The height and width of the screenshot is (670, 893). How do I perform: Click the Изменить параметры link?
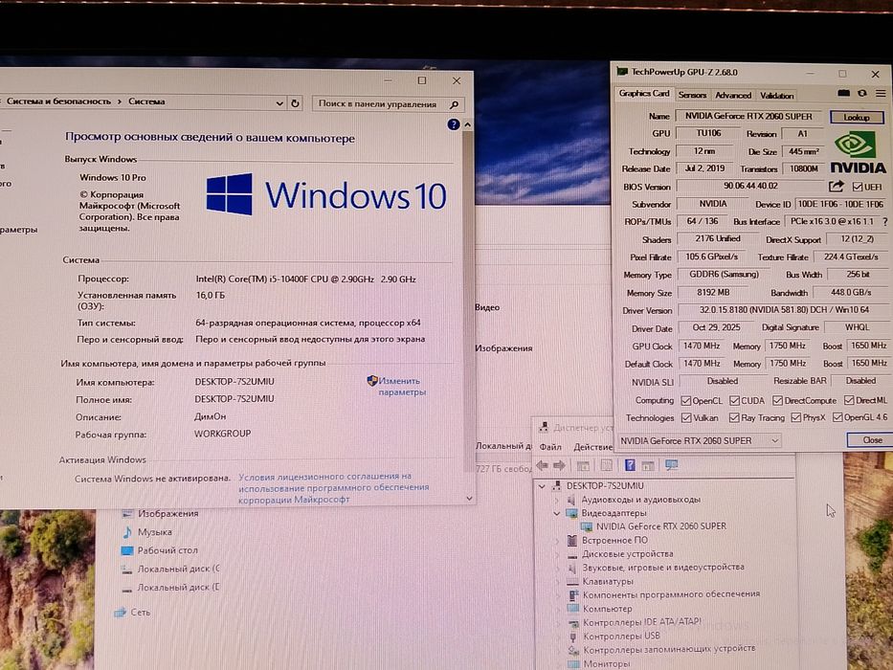[x=402, y=387]
